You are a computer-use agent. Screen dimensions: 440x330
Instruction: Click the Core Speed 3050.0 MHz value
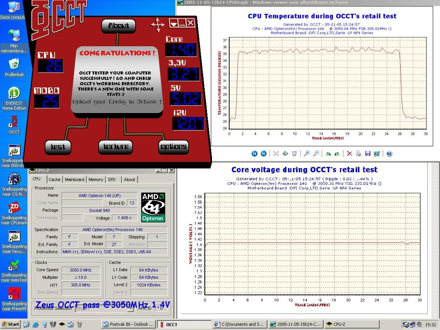coord(81,270)
